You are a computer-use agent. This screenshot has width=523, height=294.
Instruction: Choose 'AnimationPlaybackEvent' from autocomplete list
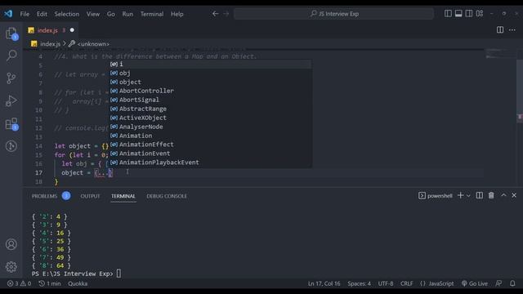click(211, 163)
